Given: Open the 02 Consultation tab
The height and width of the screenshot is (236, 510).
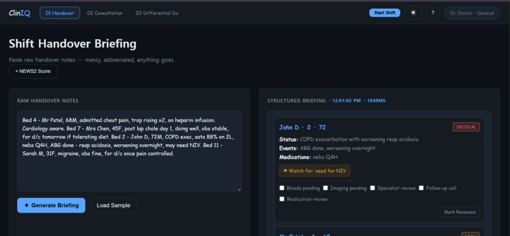Looking at the screenshot, I should click(x=105, y=13).
